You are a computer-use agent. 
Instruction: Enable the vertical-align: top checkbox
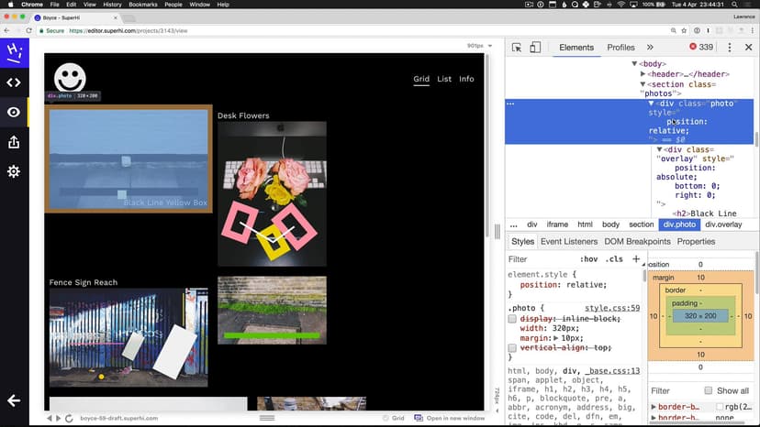[514, 348]
